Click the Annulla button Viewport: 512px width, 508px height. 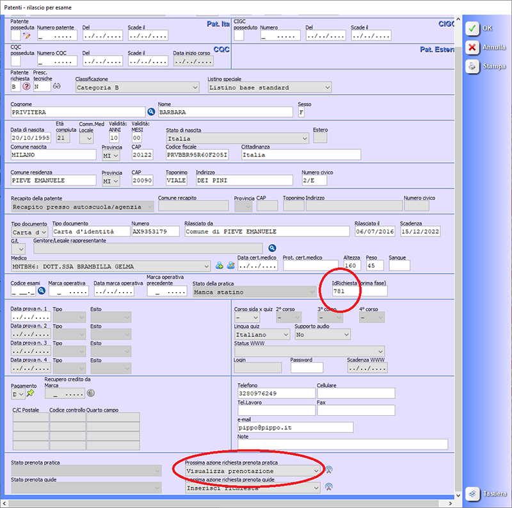tap(486, 47)
